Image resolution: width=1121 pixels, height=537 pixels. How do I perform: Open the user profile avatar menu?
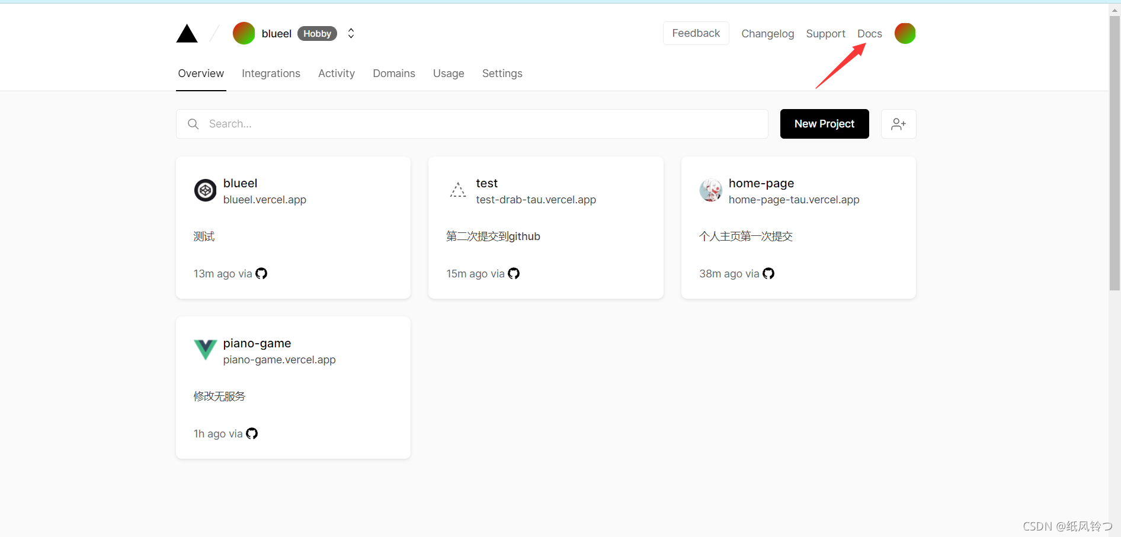click(x=905, y=33)
